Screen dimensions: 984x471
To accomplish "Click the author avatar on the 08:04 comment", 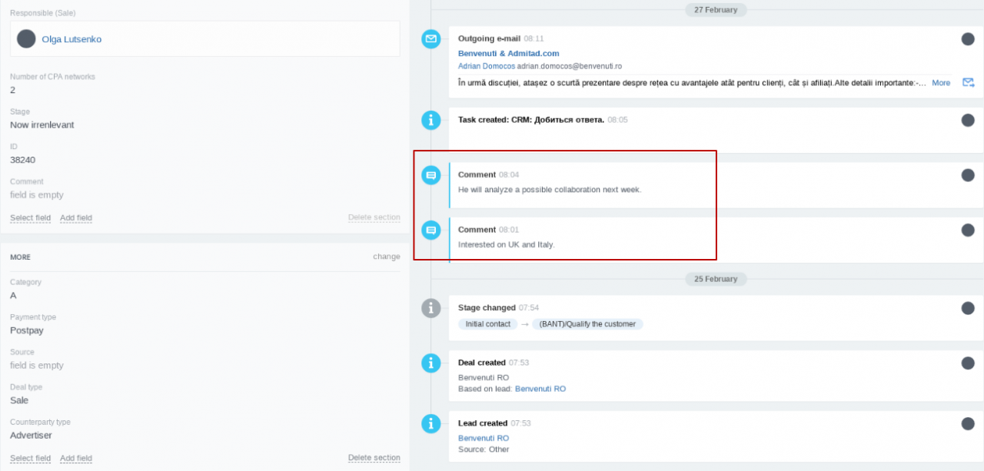I will [x=968, y=175].
